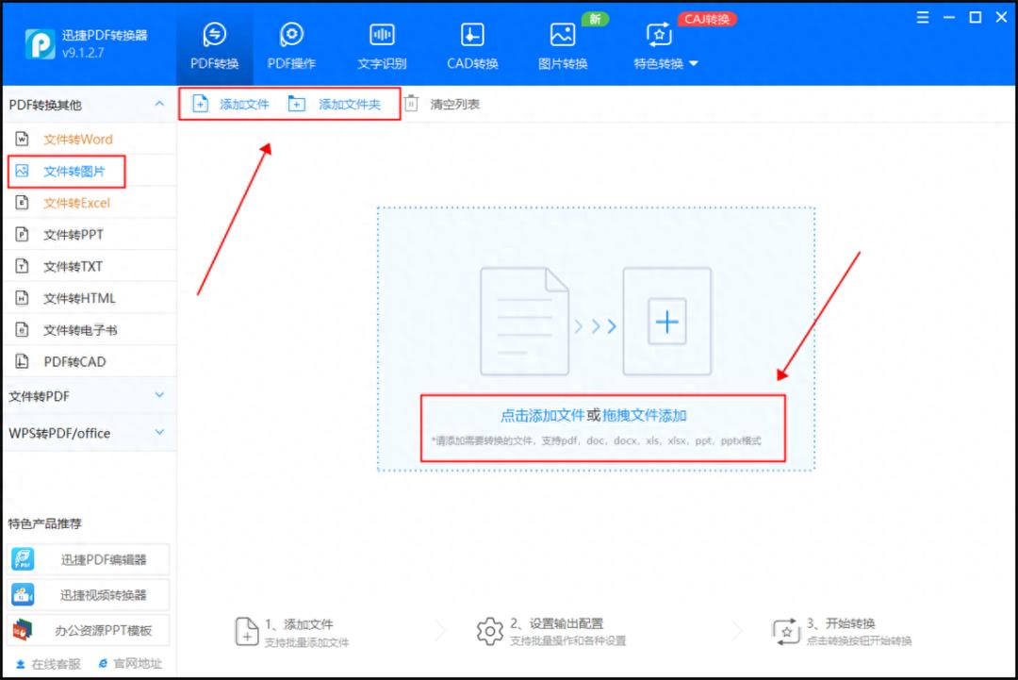This screenshot has width=1018, height=680.
Task: Open the CAD转换 feature
Action: (470, 42)
